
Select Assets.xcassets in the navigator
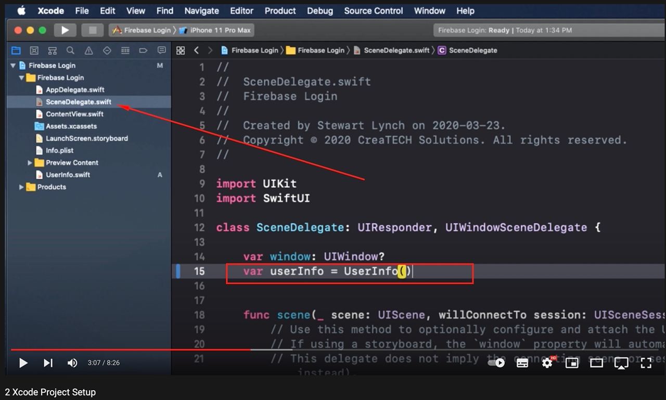coord(71,126)
